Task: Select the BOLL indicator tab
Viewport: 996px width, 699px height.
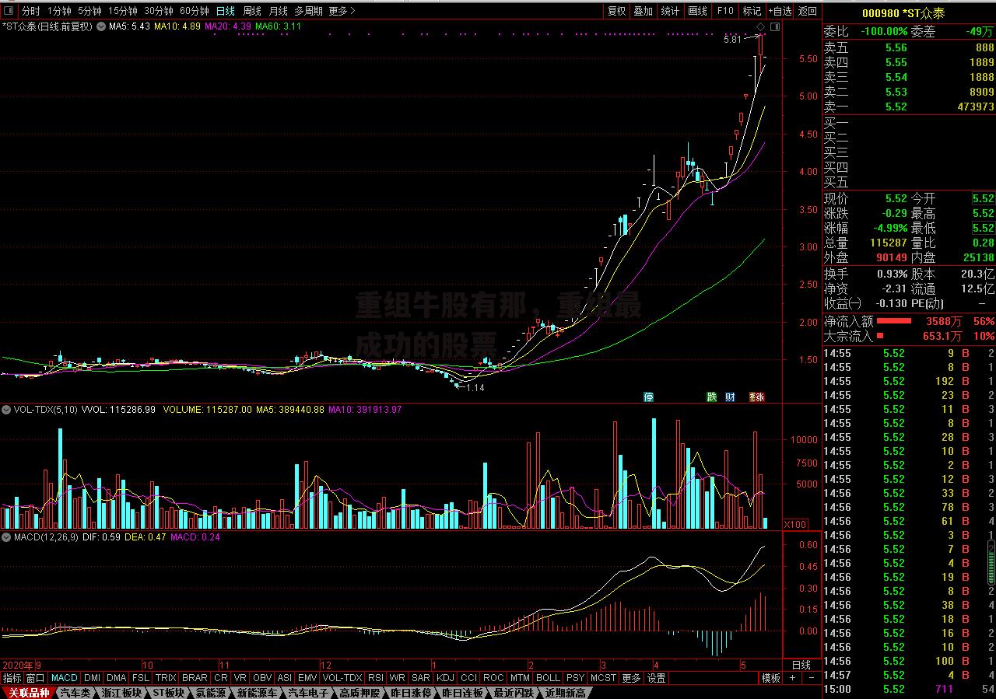Action: pos(548,678)
